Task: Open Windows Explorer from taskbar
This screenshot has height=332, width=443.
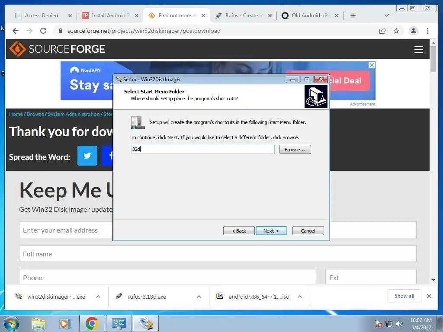Action: (x=39, y=324)
